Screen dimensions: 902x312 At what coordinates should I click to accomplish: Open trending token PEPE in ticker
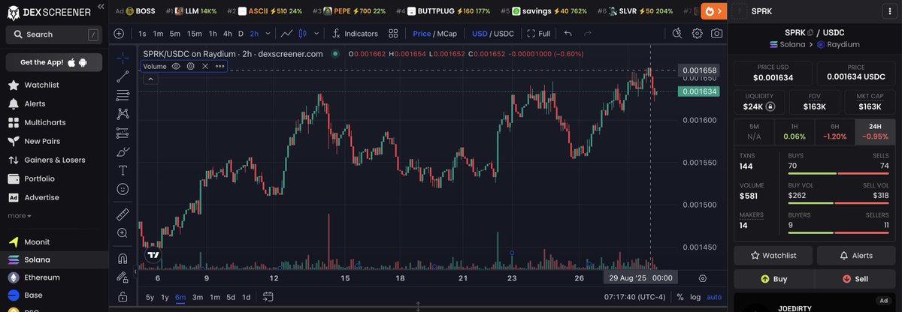click(x=348, y=11)
